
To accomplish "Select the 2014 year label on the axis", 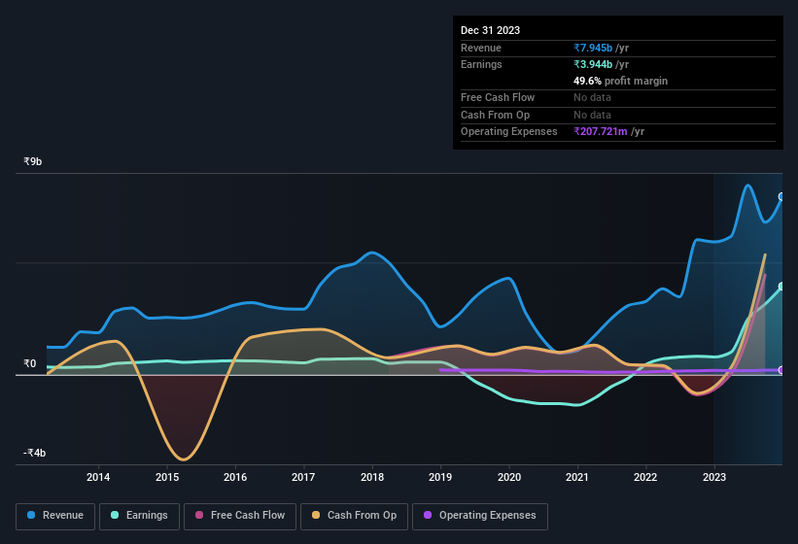I will point(98,477).
